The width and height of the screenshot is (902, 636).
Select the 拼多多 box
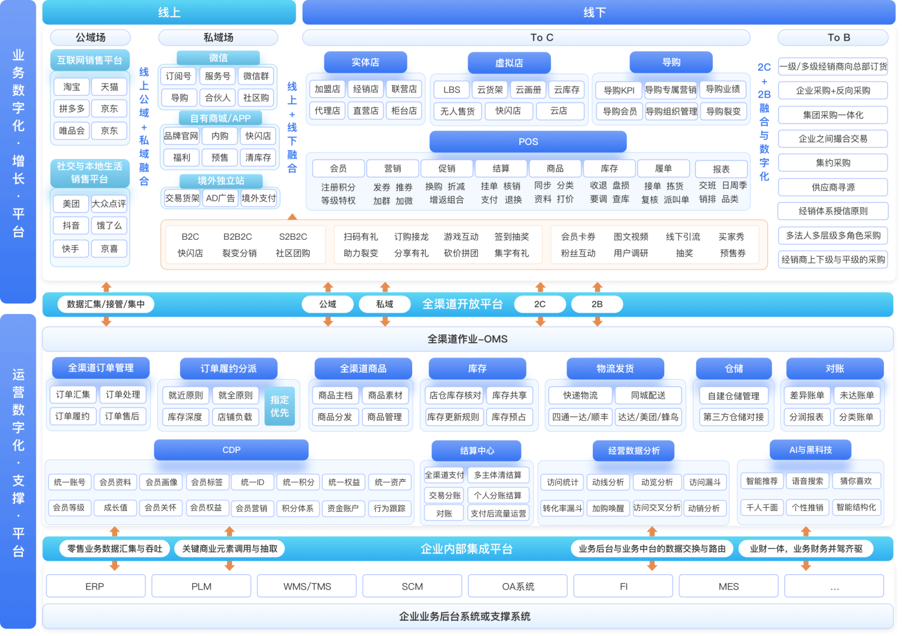click(71, 109)
